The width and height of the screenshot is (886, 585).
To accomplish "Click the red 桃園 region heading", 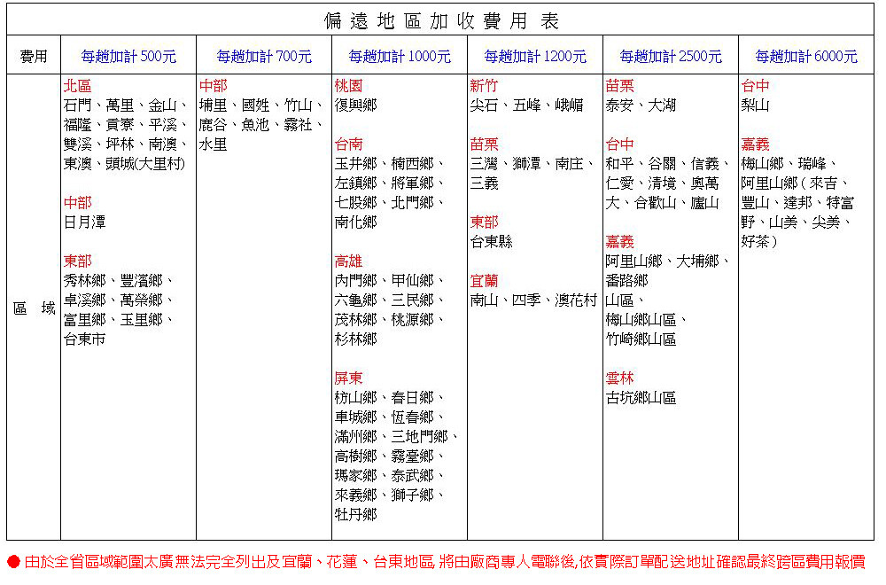I will 348,86.
